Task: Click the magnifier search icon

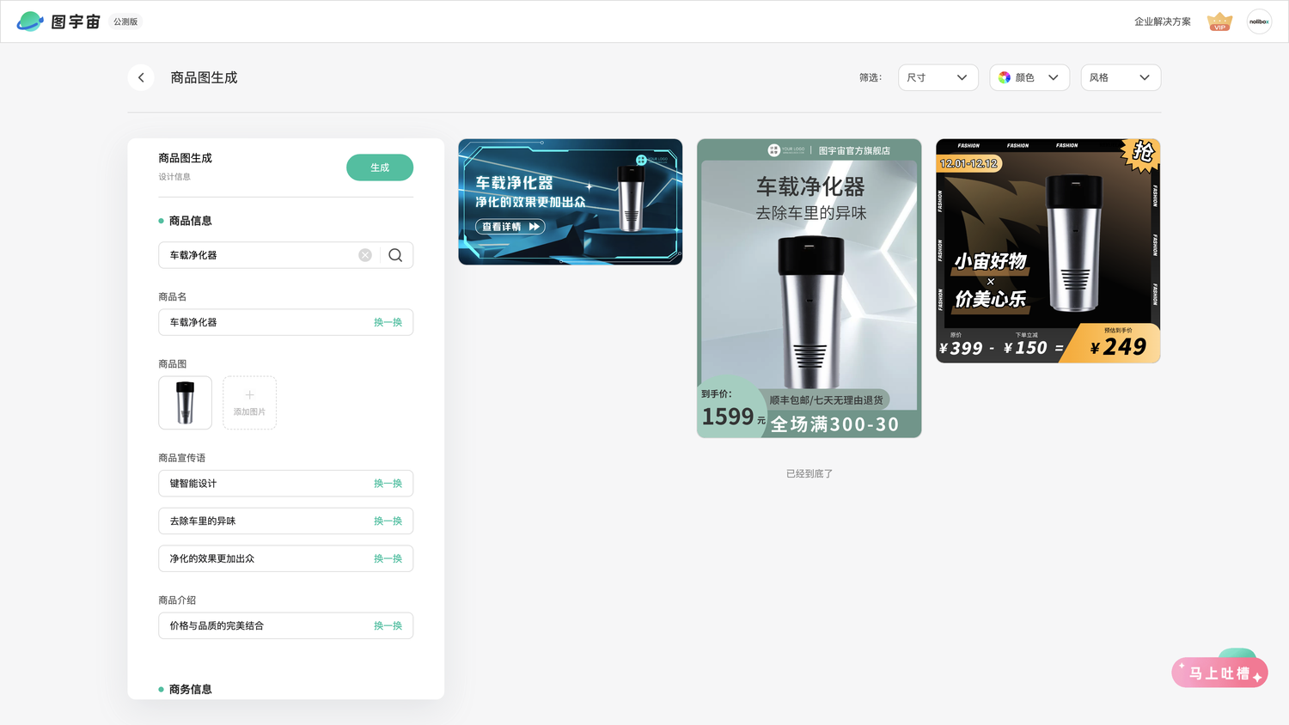Action: 395,255
